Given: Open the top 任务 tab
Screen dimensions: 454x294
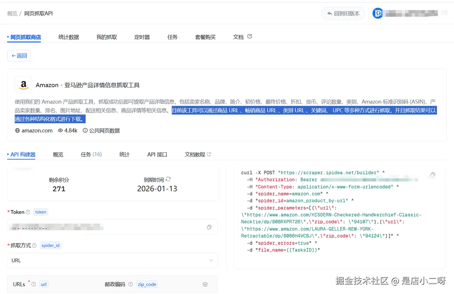Looking at the screenshot, I should [x=172, y=37].
